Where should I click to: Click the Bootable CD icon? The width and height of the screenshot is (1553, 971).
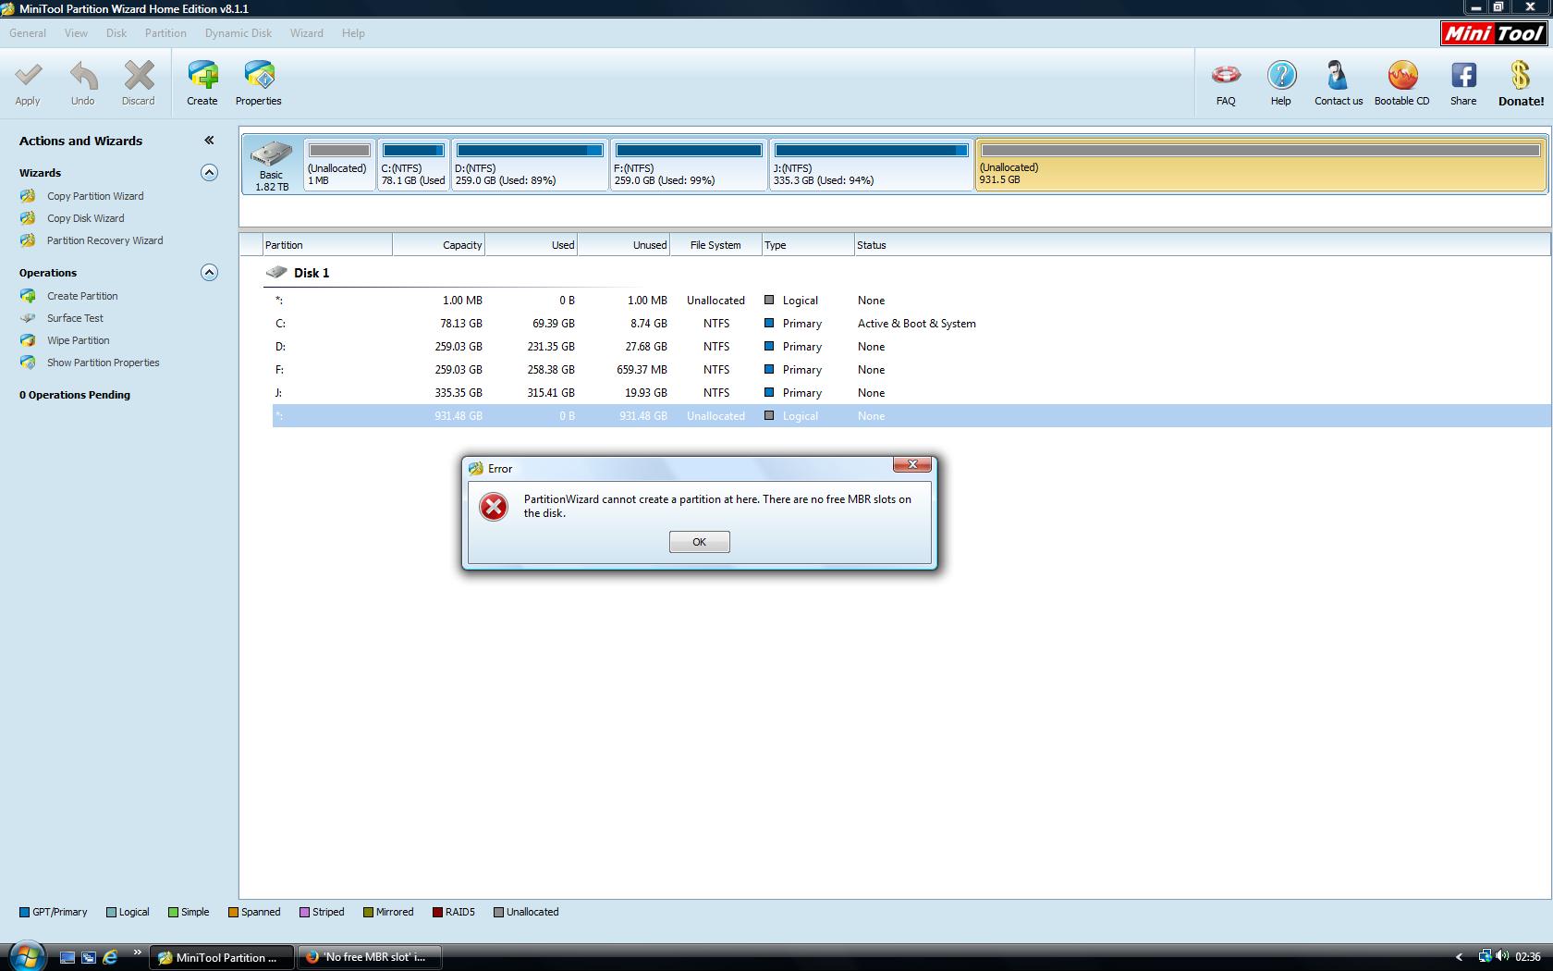click(x=1402, y=75)
